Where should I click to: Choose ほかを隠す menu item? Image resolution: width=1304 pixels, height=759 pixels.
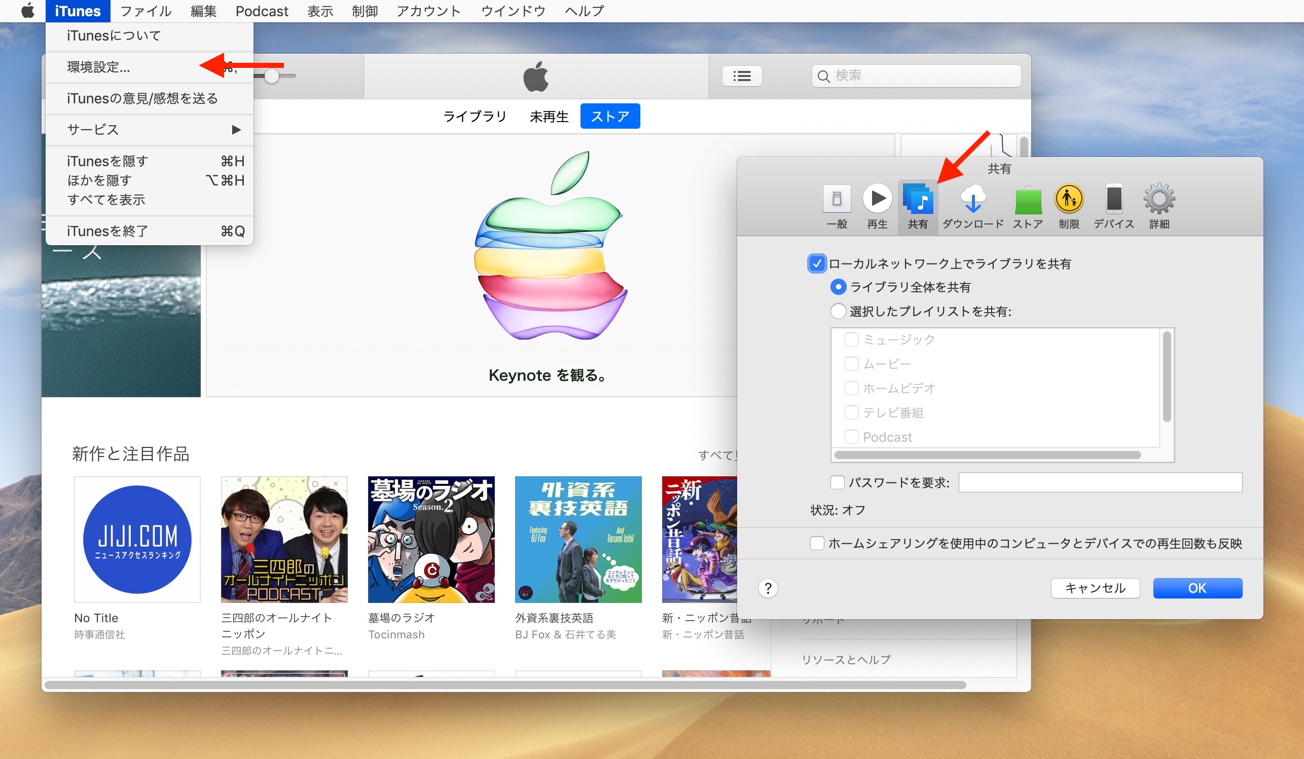[150, 180]
